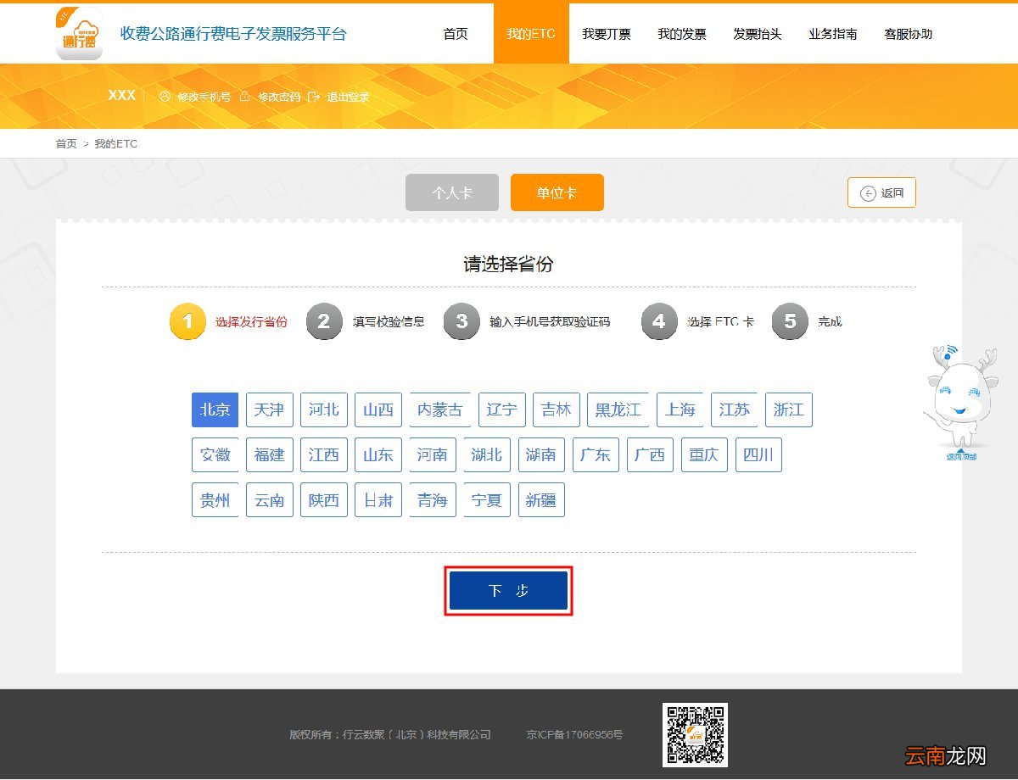Open the 我要开票 menu item

click(x=607, y=34)
